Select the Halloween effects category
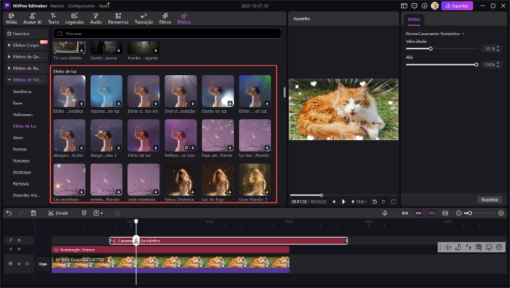 22,114
